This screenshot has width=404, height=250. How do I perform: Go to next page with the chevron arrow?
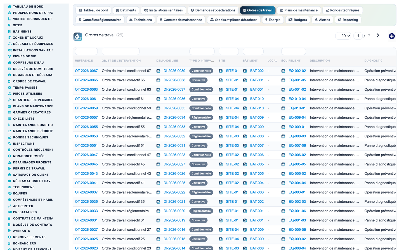378,36
